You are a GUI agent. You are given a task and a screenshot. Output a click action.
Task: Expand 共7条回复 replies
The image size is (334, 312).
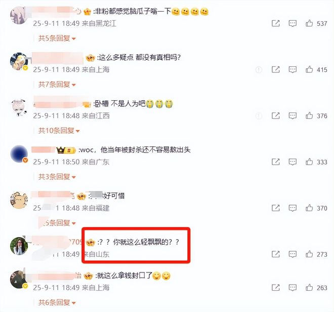(x=57, y=85)
